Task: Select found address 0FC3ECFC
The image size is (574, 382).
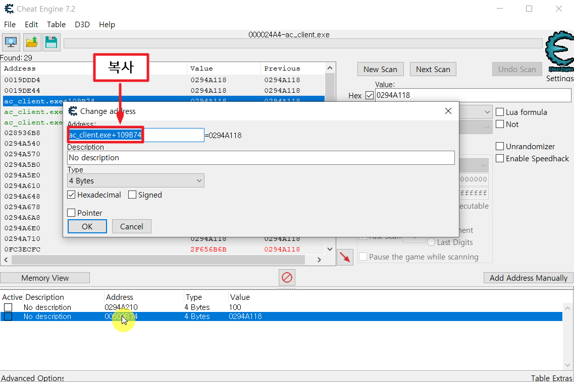Action: coord(22,249)
